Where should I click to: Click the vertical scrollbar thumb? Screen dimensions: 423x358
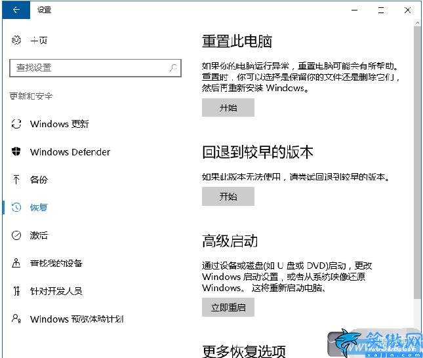pyautogui.click(x=417, y=162)
